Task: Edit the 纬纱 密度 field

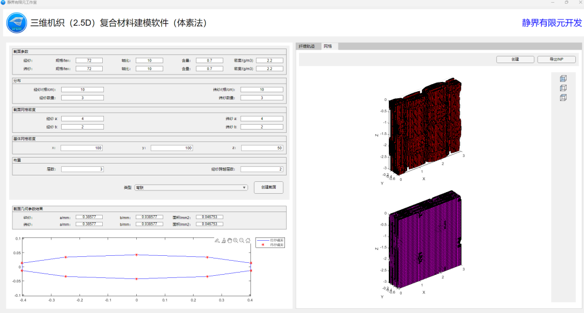Action: [270, 69]
